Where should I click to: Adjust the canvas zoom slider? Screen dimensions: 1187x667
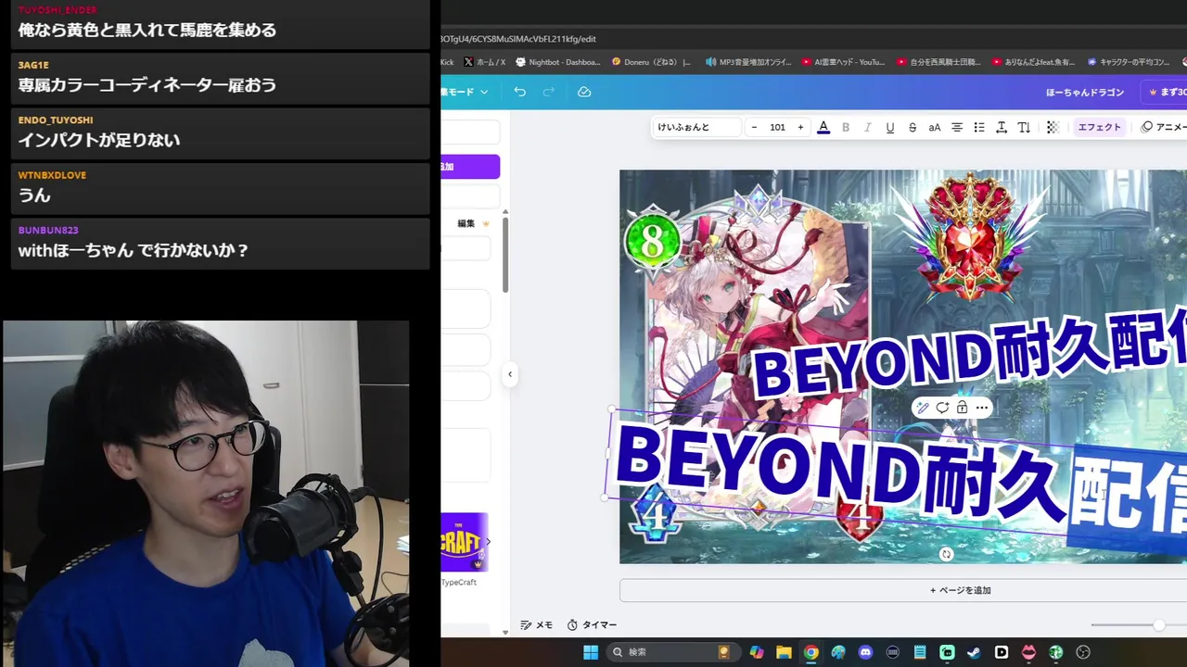click(x=1159, y=625)
